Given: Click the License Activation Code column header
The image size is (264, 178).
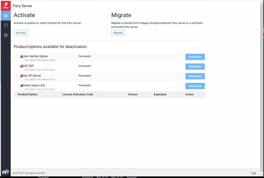Looking at the screenshot, I should coord(78,95).
